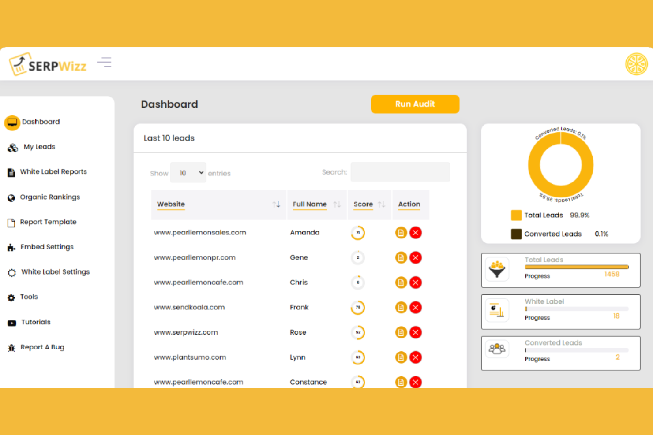Focus the Search input field
This screenshot has width=653, height=435.
[x=400, y=172]
